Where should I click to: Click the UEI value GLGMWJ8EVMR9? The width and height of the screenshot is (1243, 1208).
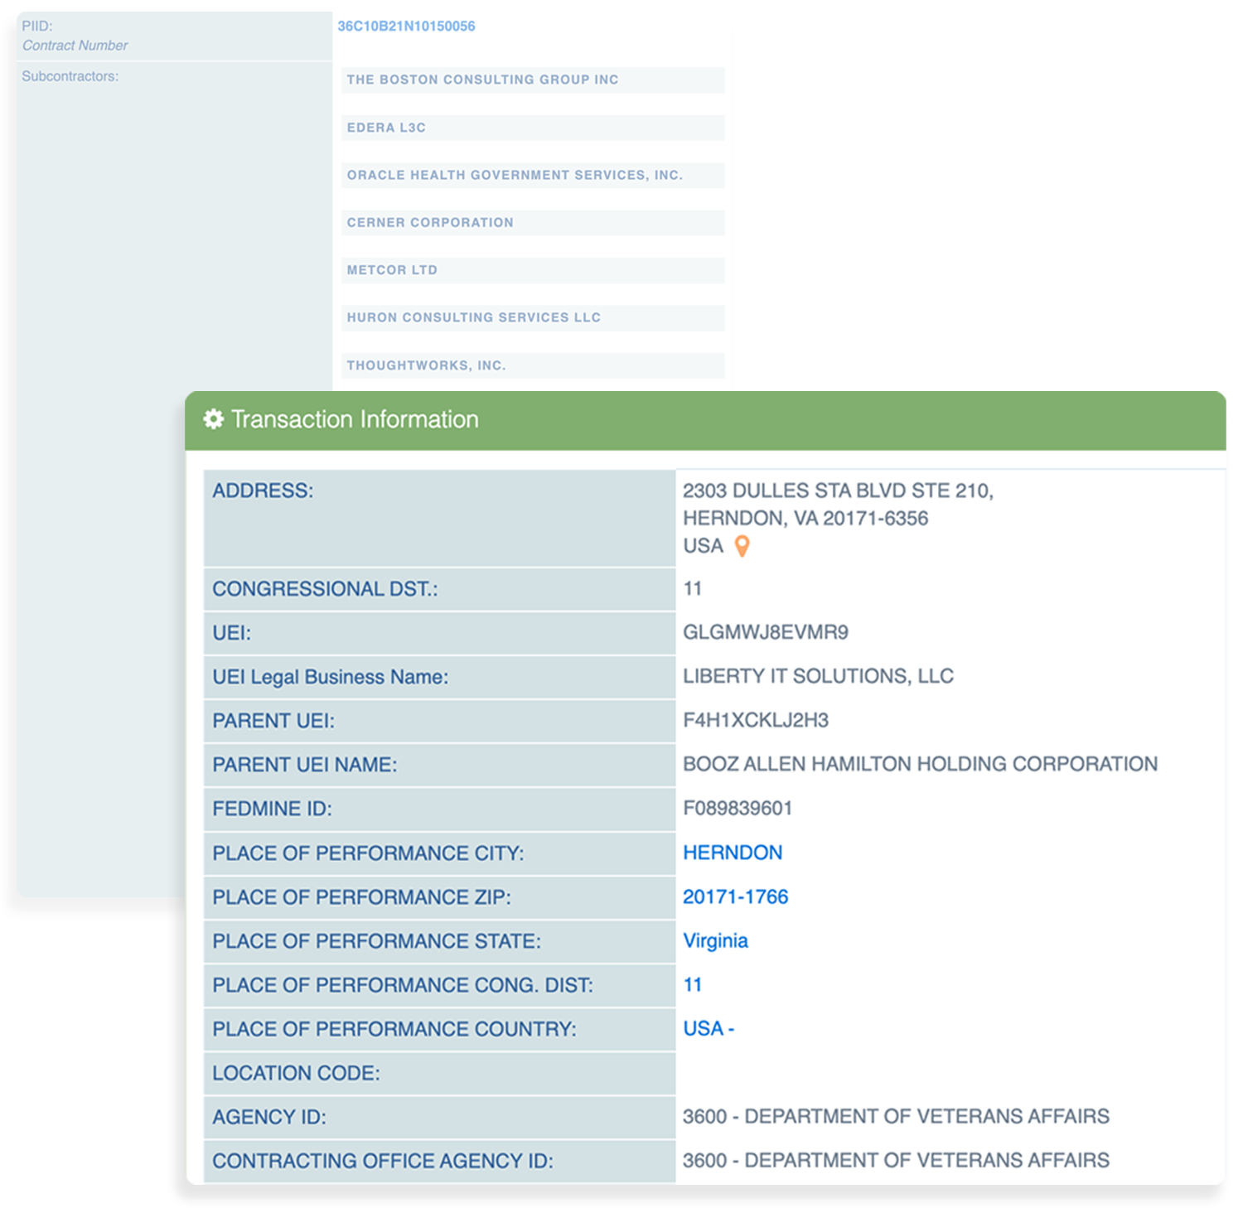[765, 632]
